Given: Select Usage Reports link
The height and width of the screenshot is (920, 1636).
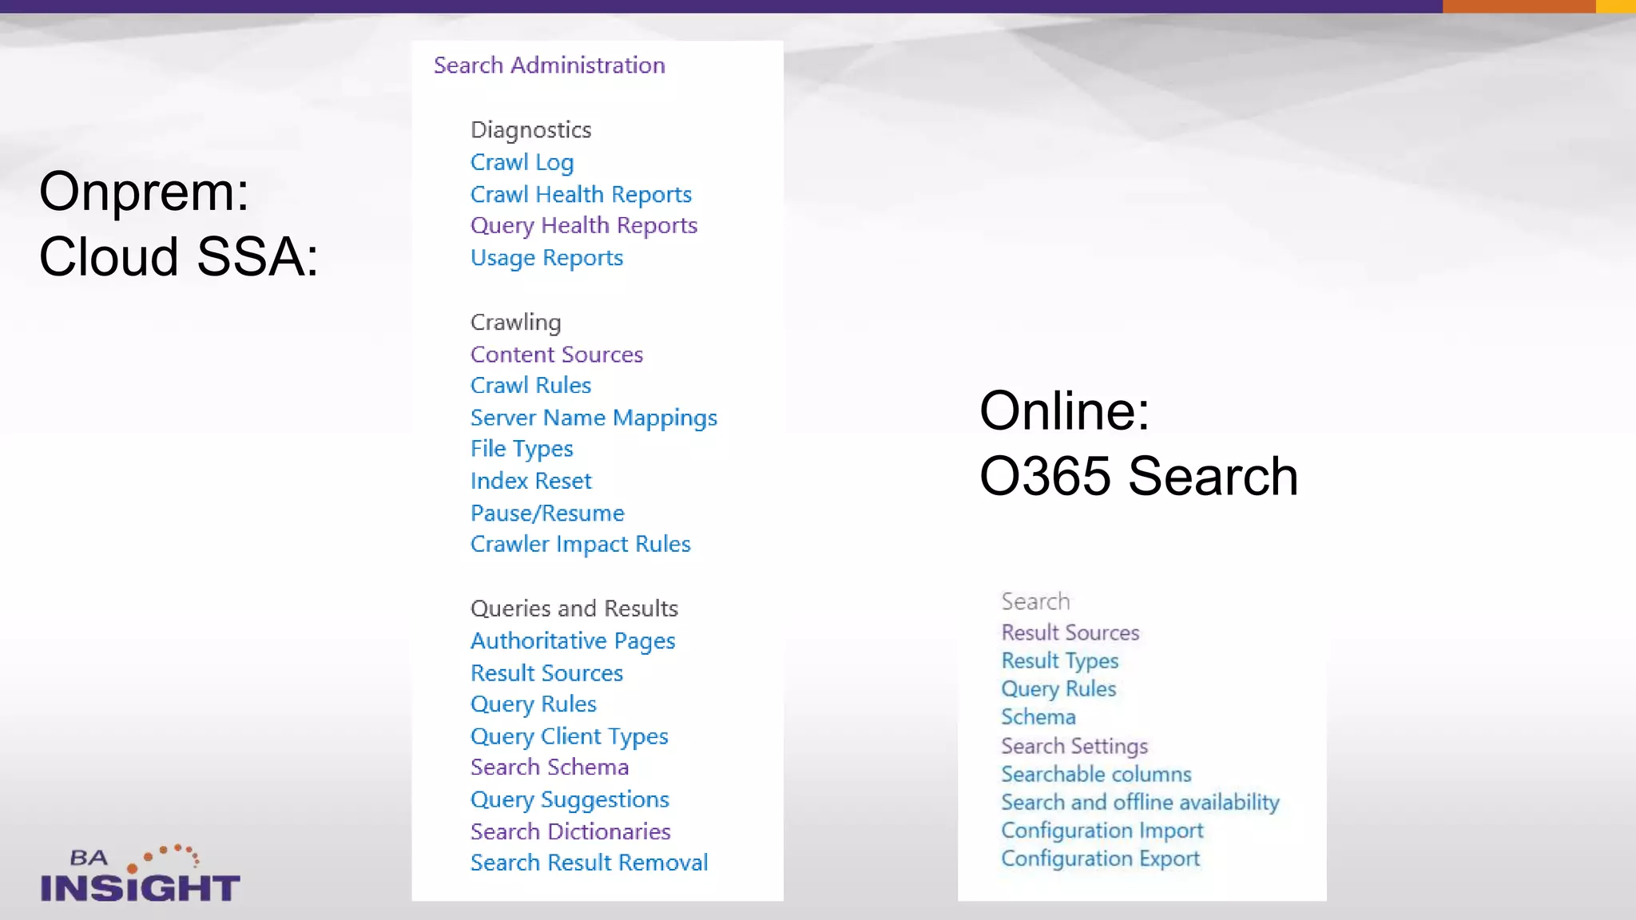Looking at the screenshot, I should (546, 258).
